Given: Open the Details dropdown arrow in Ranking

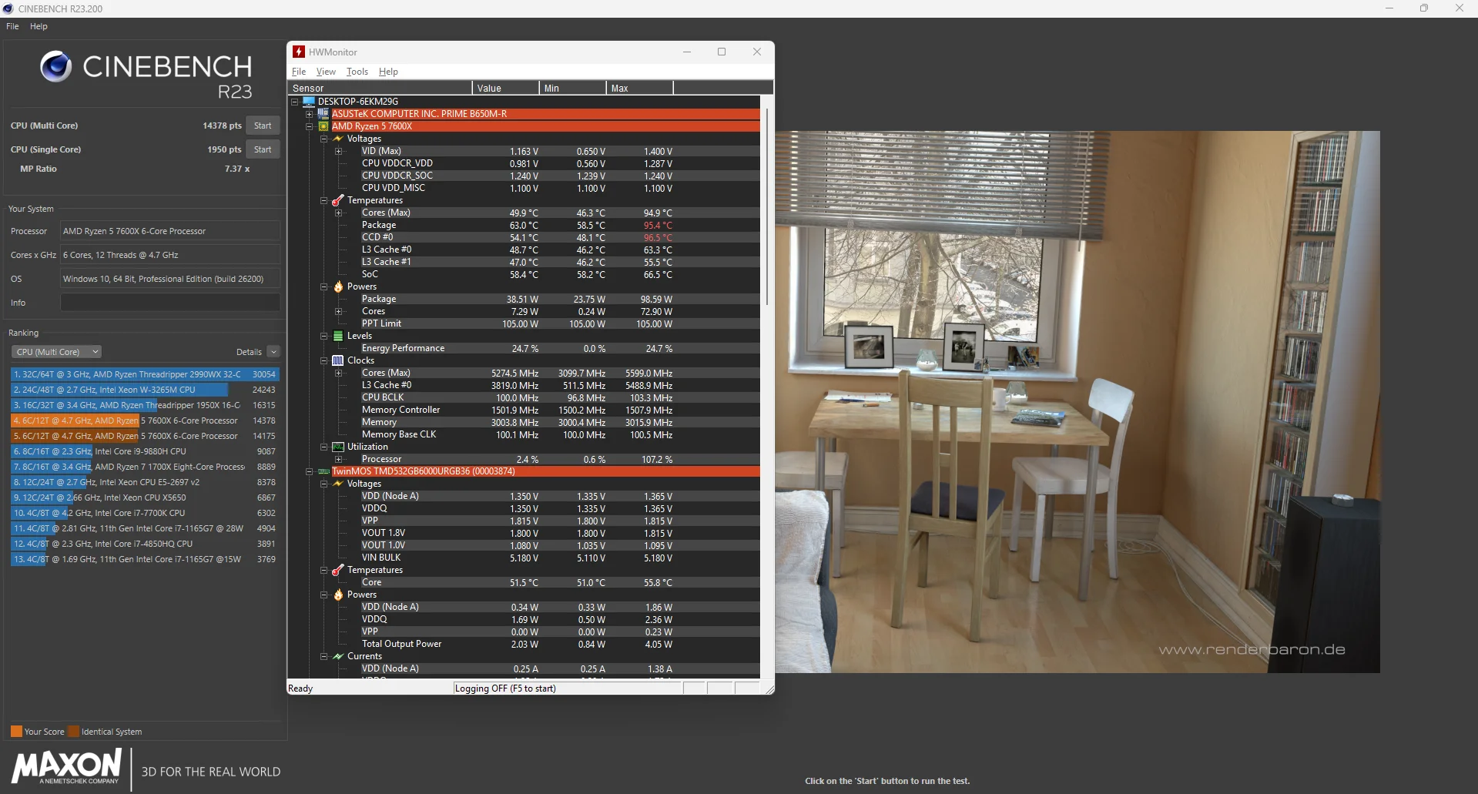Looking at the screenshot, I should click(x=273, y=352).
